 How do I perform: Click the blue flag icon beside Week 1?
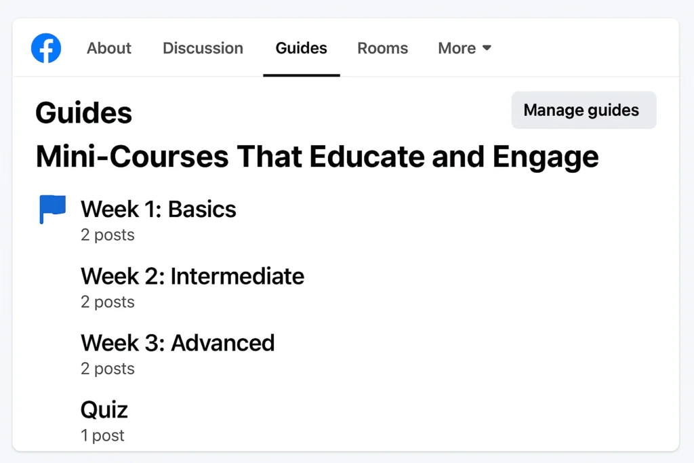coord(52,209)
